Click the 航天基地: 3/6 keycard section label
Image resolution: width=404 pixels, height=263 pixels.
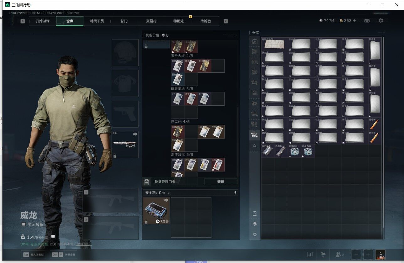coord(182,89)
